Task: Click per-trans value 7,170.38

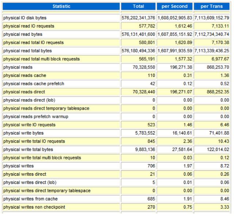Action: click(x=220, y=42)
